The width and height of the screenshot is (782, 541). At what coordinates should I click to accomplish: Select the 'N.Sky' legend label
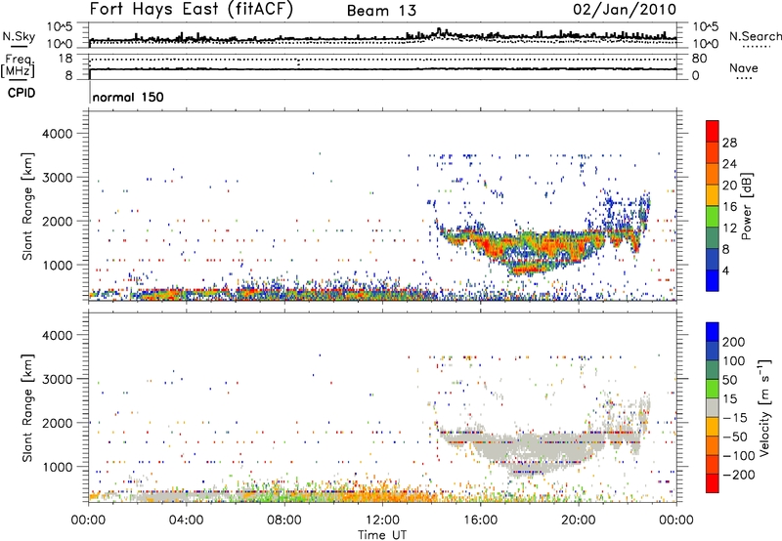[x=19, y=36]
